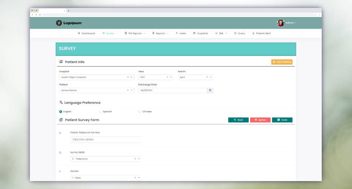Clear the Patient James Patrick selection
352x189 pixels.
128,90
